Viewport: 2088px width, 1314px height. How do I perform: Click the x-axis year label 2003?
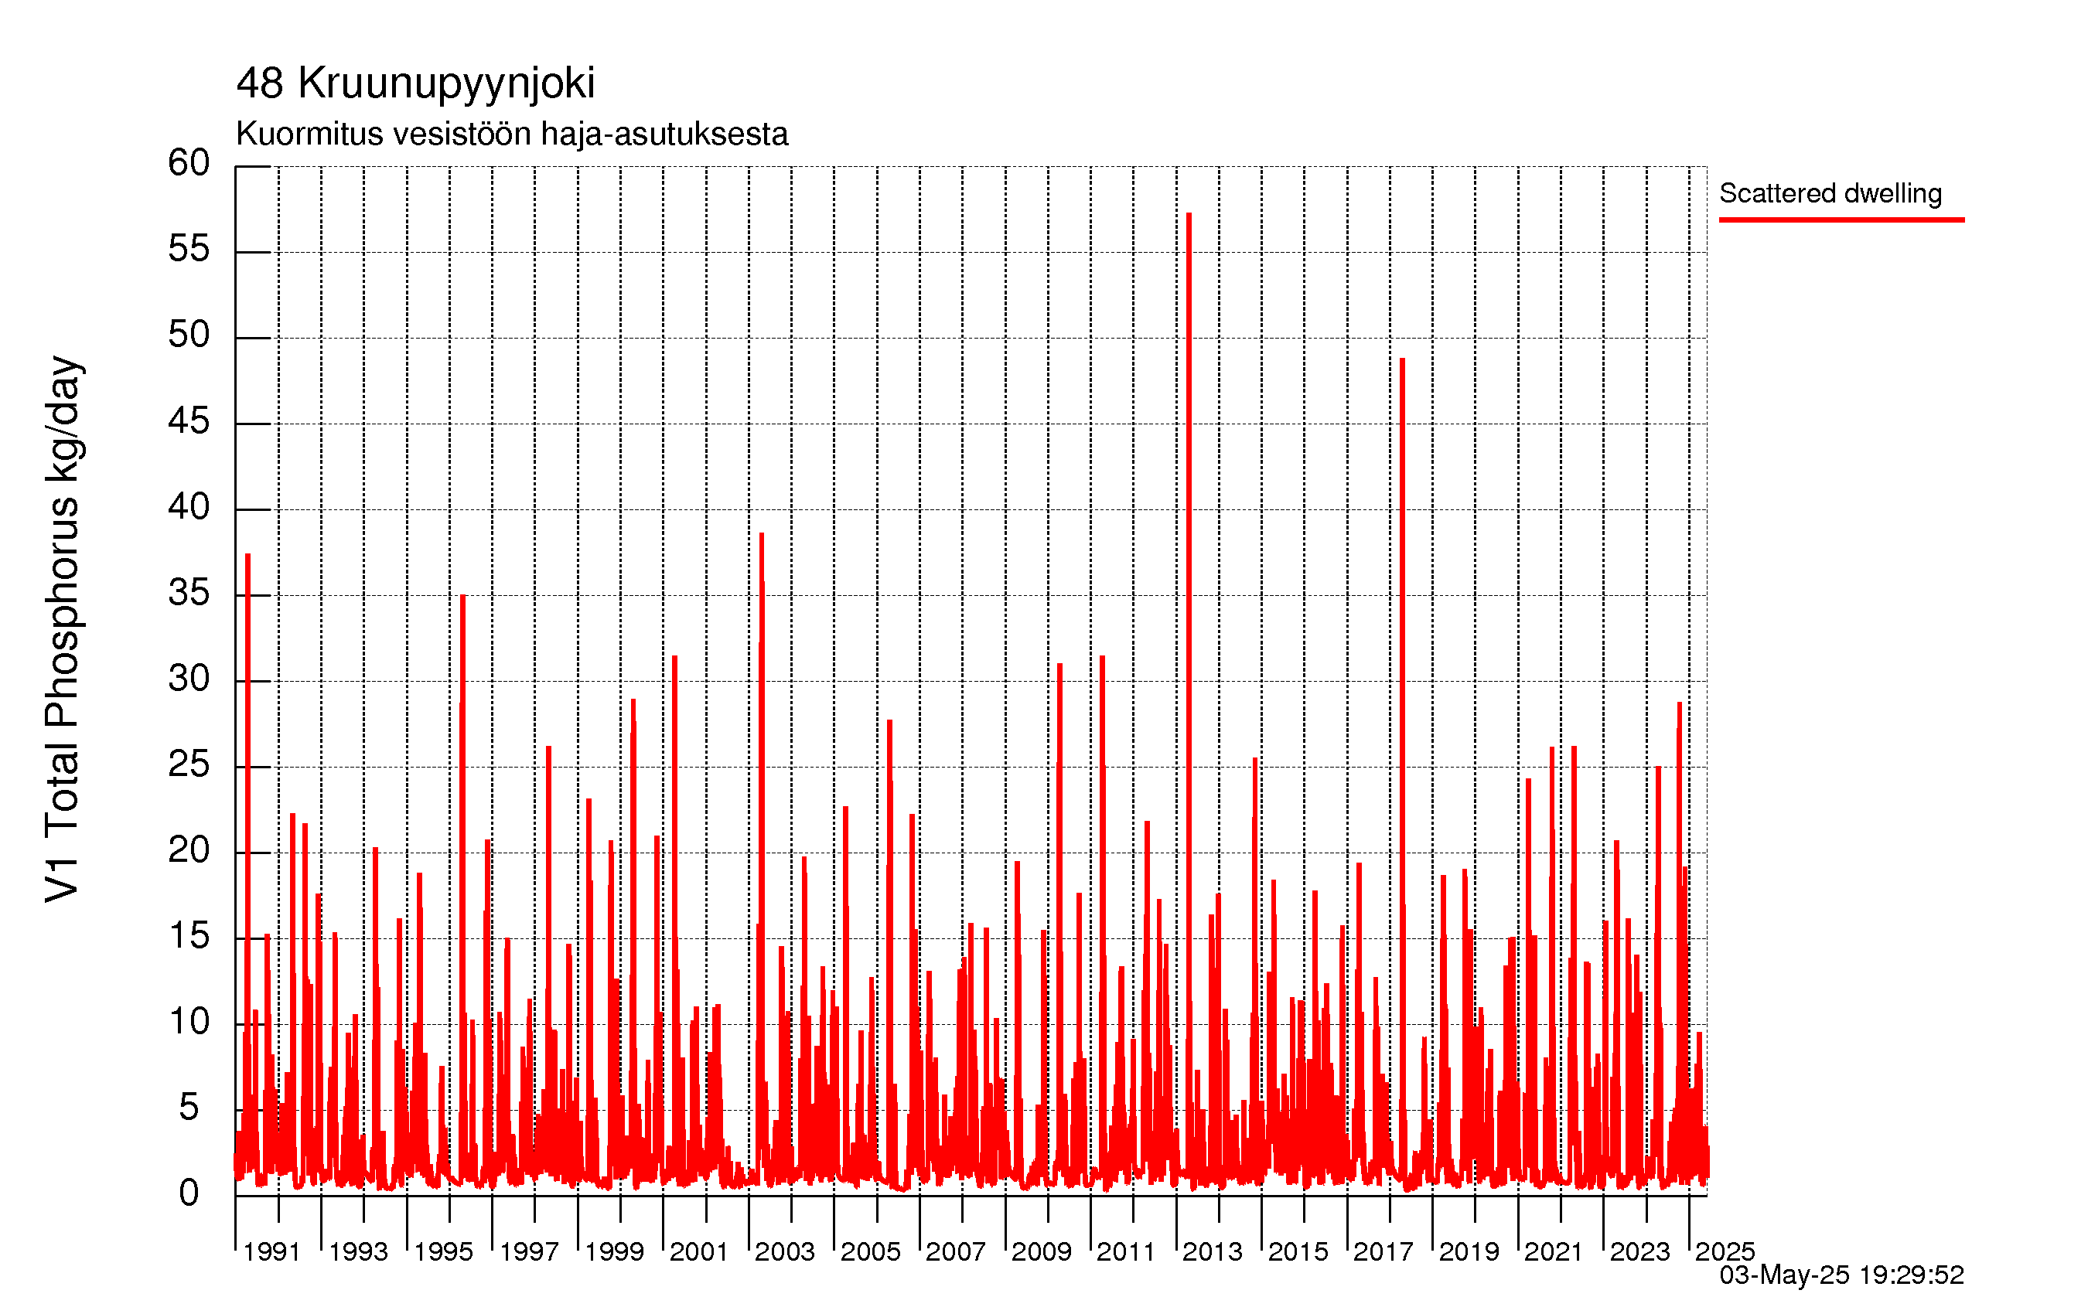[785, 1251]
